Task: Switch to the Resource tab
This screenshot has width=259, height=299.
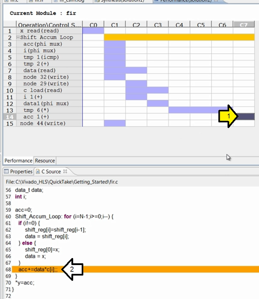Action: coord(45,161)
